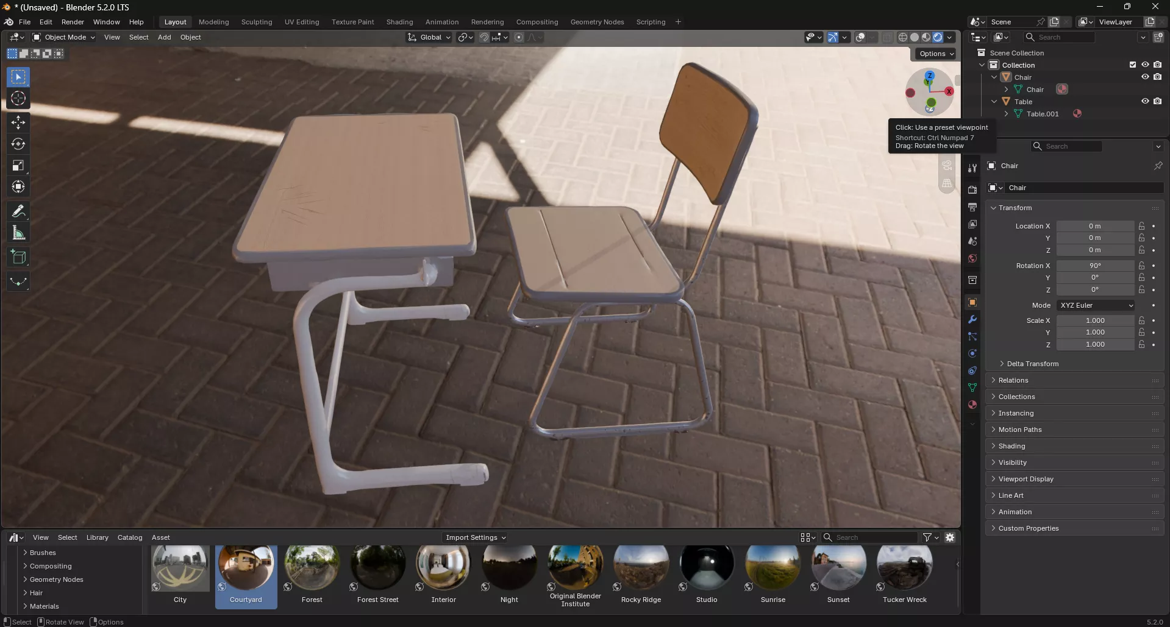
Task: Disable Table collection in renders camera icon
Action: (1157, 101)
